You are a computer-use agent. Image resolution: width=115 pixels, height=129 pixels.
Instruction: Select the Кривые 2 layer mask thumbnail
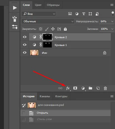coord(47,37)
